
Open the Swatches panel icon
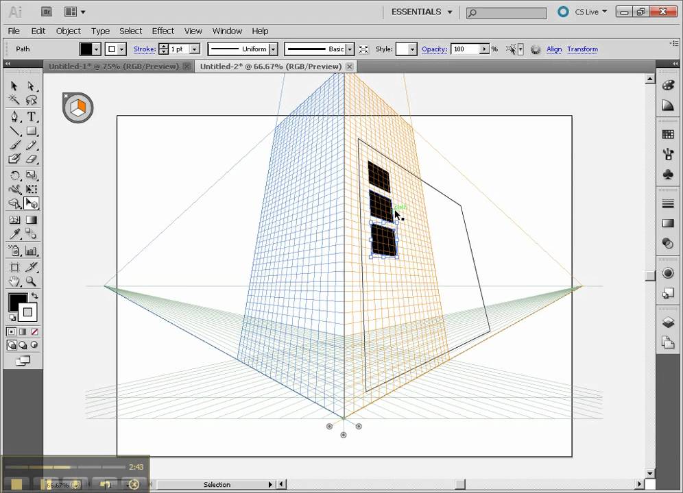coord(669,134)
